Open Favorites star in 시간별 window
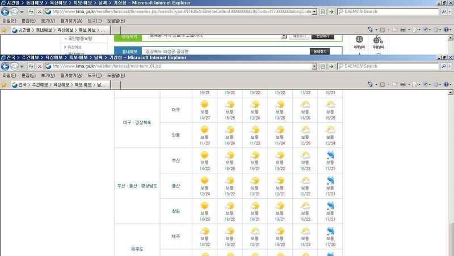The image size is (454, 256). [4, 30]
